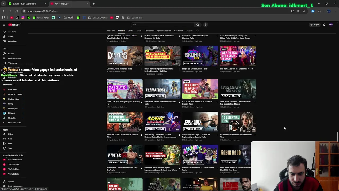
Task: Open the MEKİP bookmarks folder
Action: [x=69, y=18]
